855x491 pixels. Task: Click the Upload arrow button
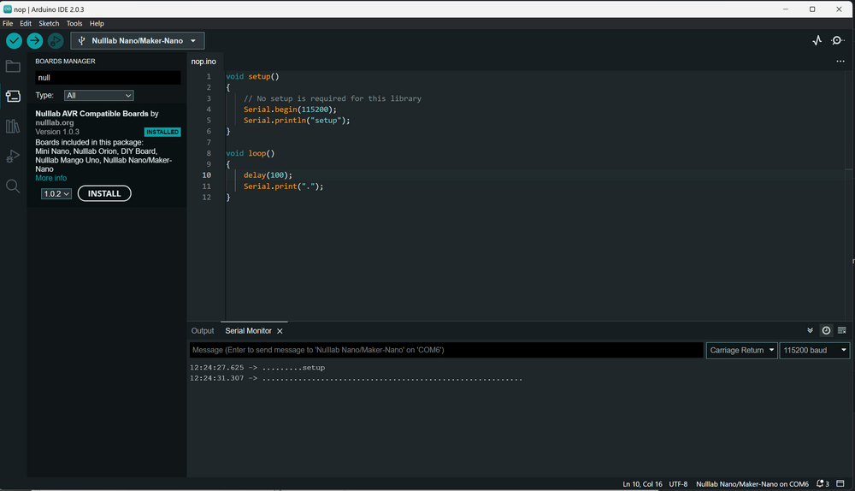34,40
